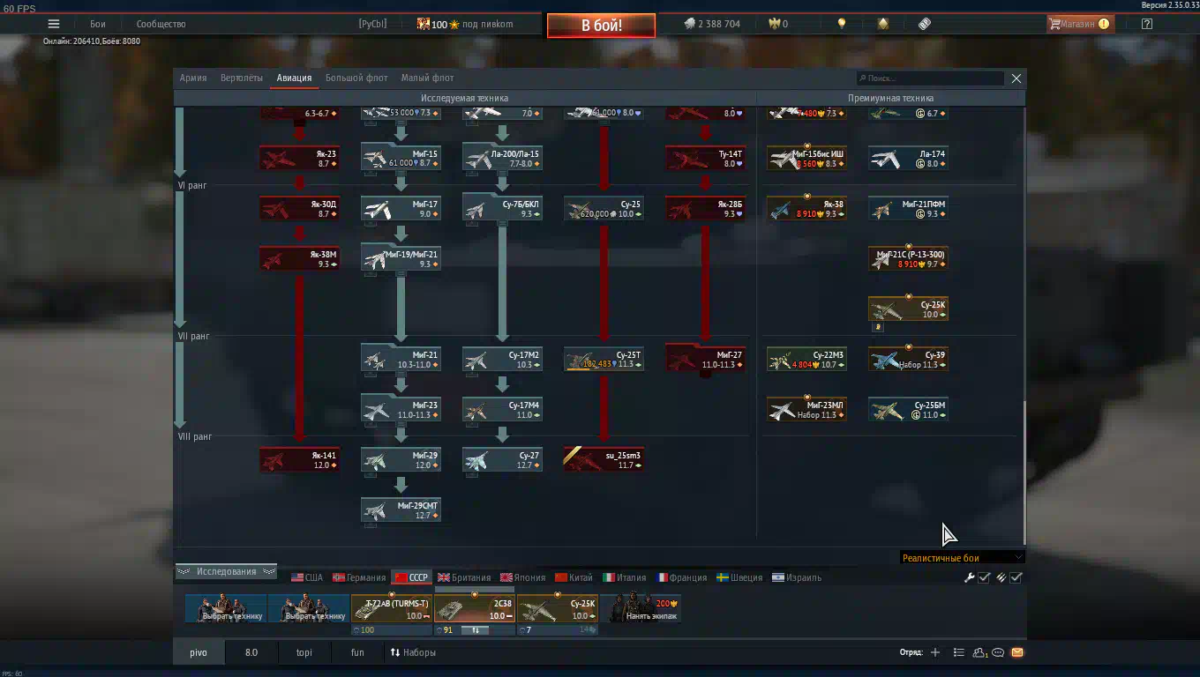Screen dimensions: 1200x677
Task: Select the США nation tab
Action: 307,577
